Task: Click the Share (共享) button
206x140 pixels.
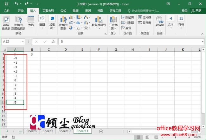Action: point(196,11)
